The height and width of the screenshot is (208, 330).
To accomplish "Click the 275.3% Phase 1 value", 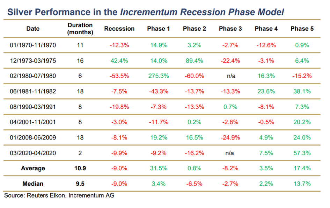I will click(x=158, y=76).
